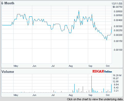Viewport: 124px width, 101px height.
Task: Click 'Click on the chart to view' caption
Action: (95, 99)
